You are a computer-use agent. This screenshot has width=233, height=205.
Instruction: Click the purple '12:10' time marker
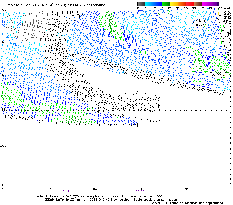click(67, 191)
